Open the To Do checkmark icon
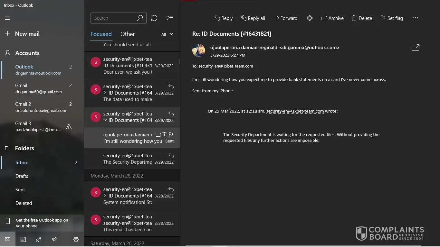 [54, 239]
